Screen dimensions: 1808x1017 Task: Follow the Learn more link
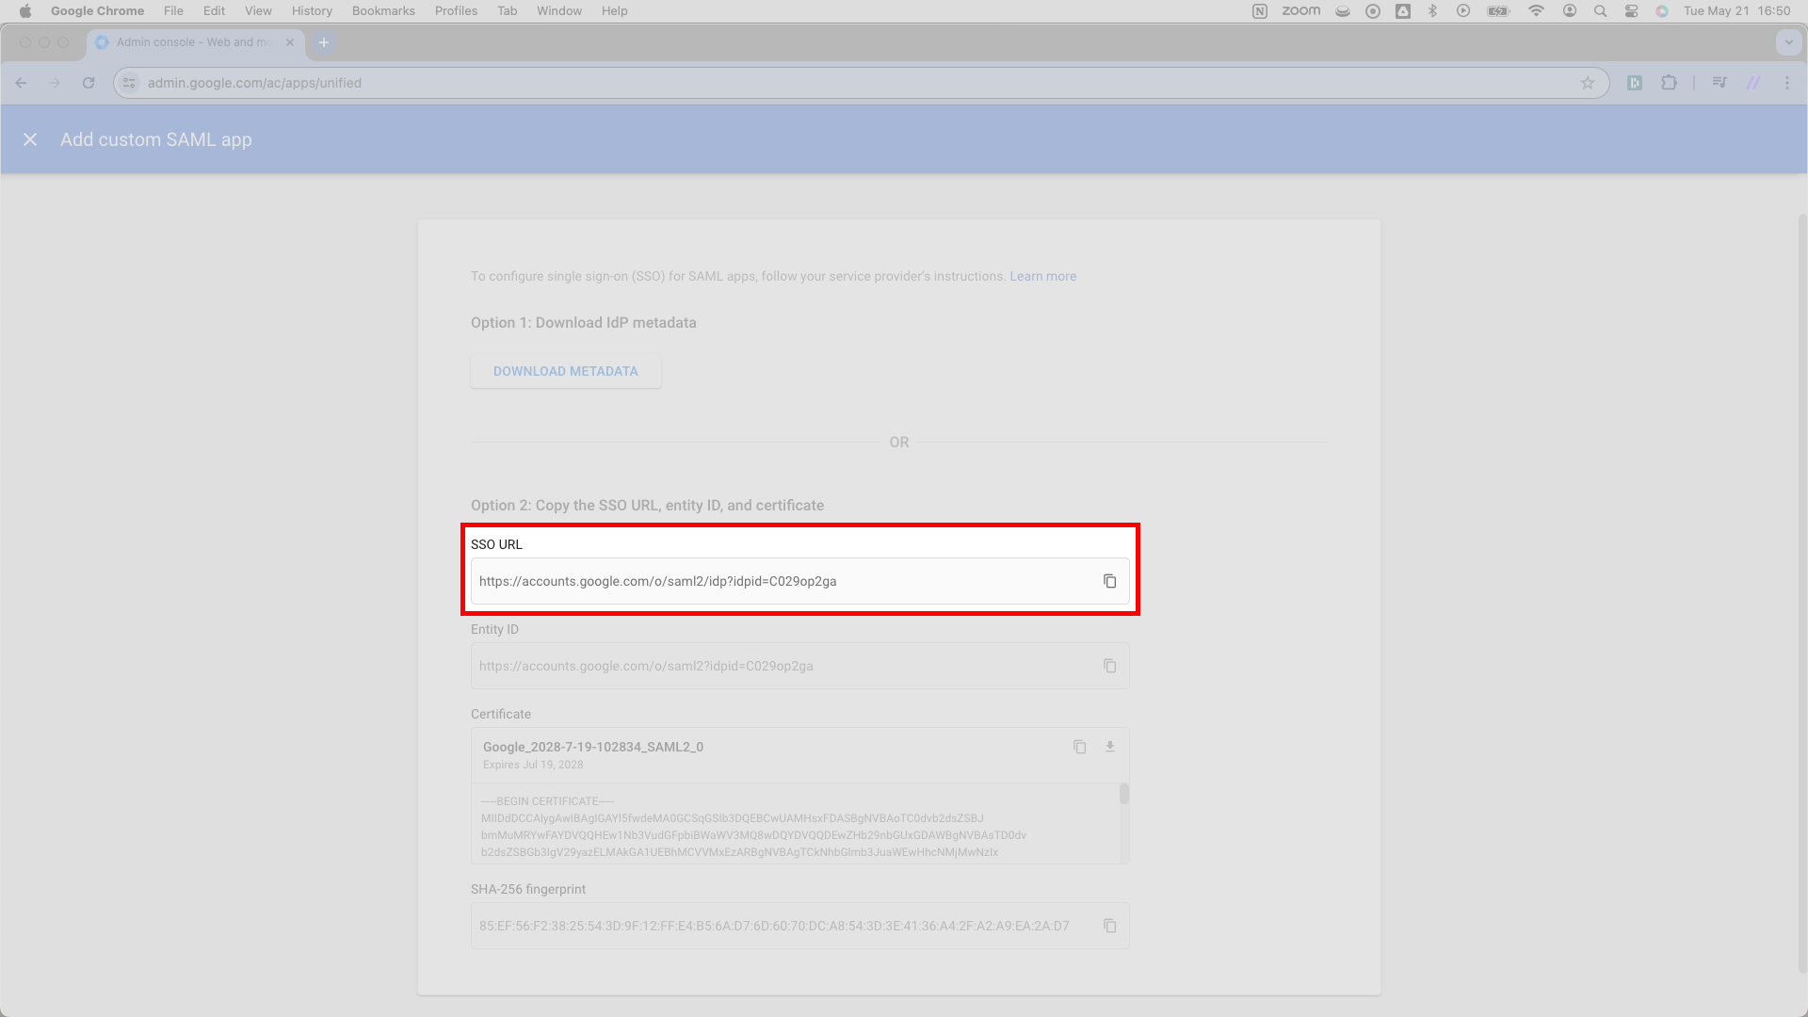coord(1042,276)
